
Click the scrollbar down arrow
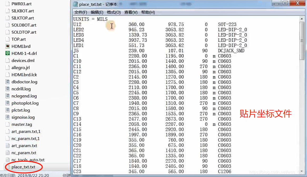[x=302, y=171]
